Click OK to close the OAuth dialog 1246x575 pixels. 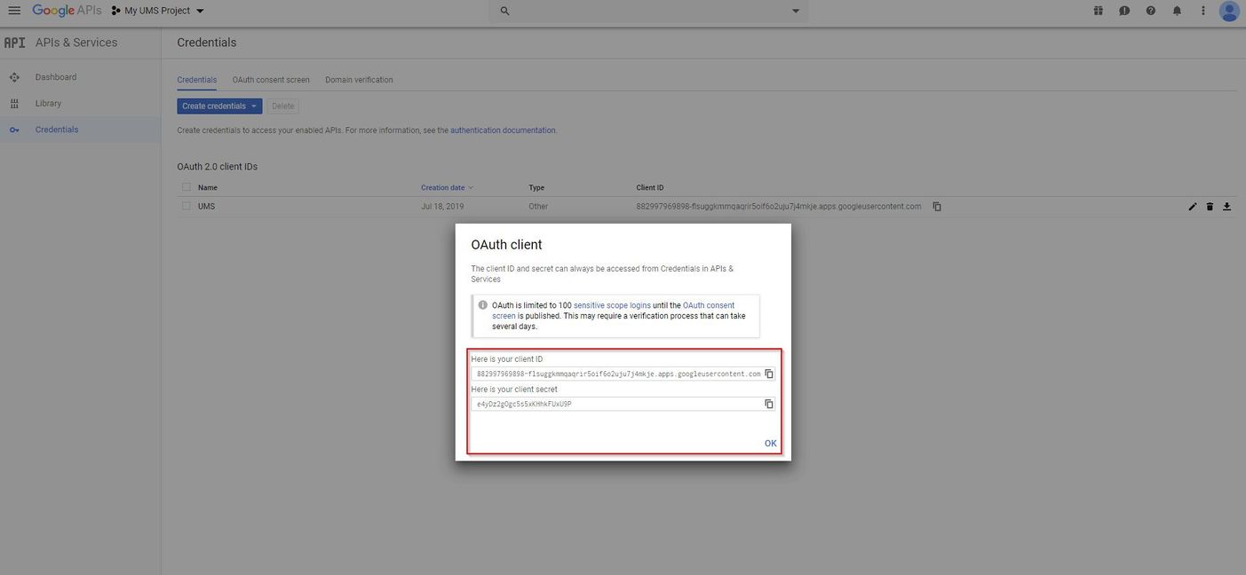[x=770, y=444]
